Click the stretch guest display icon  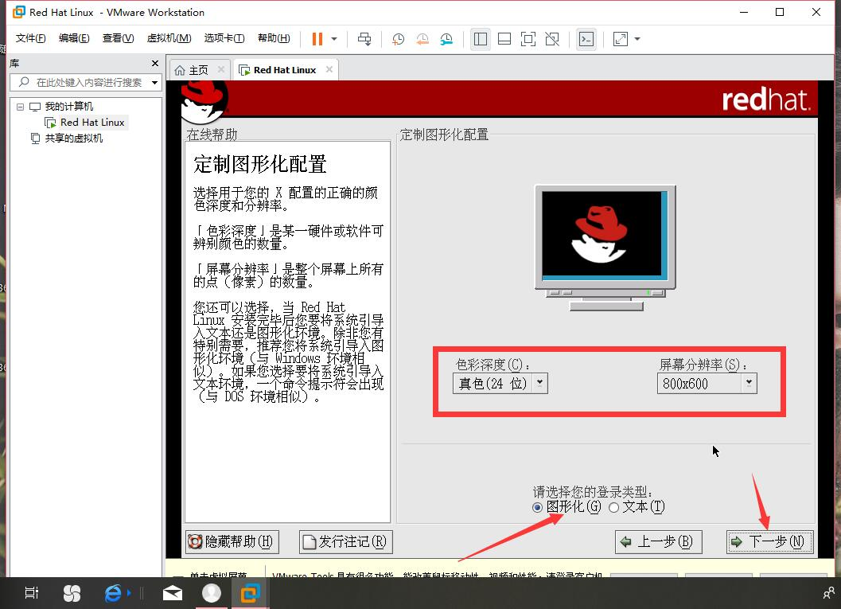click(x=621, y=39)
